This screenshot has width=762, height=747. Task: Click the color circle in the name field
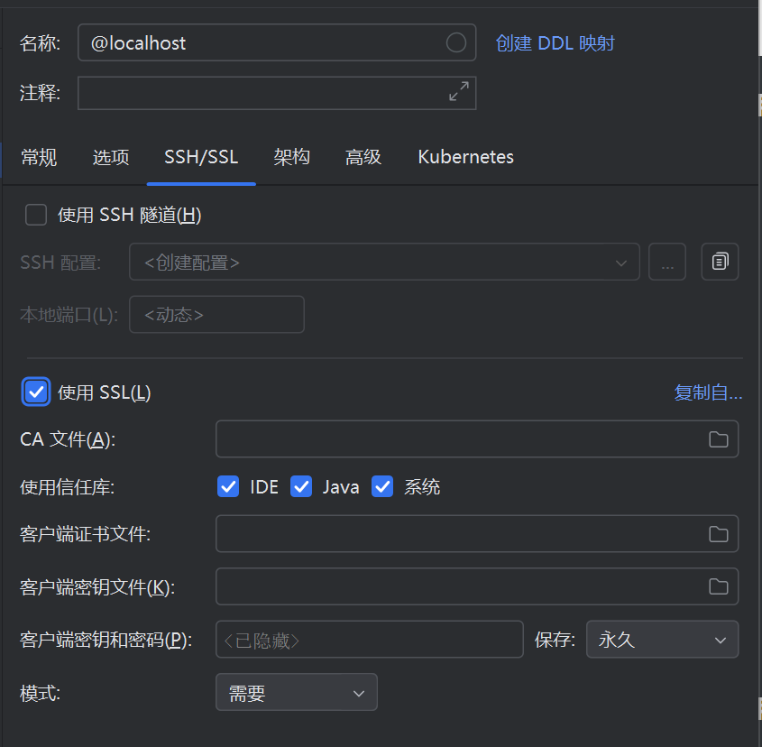[455, 42]
